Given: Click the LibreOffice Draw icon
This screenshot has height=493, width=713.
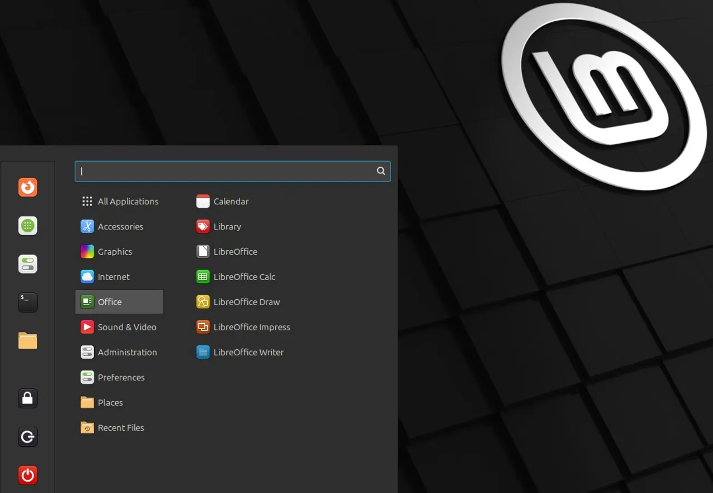Looking at the screenshot, I should click(203, 302).
